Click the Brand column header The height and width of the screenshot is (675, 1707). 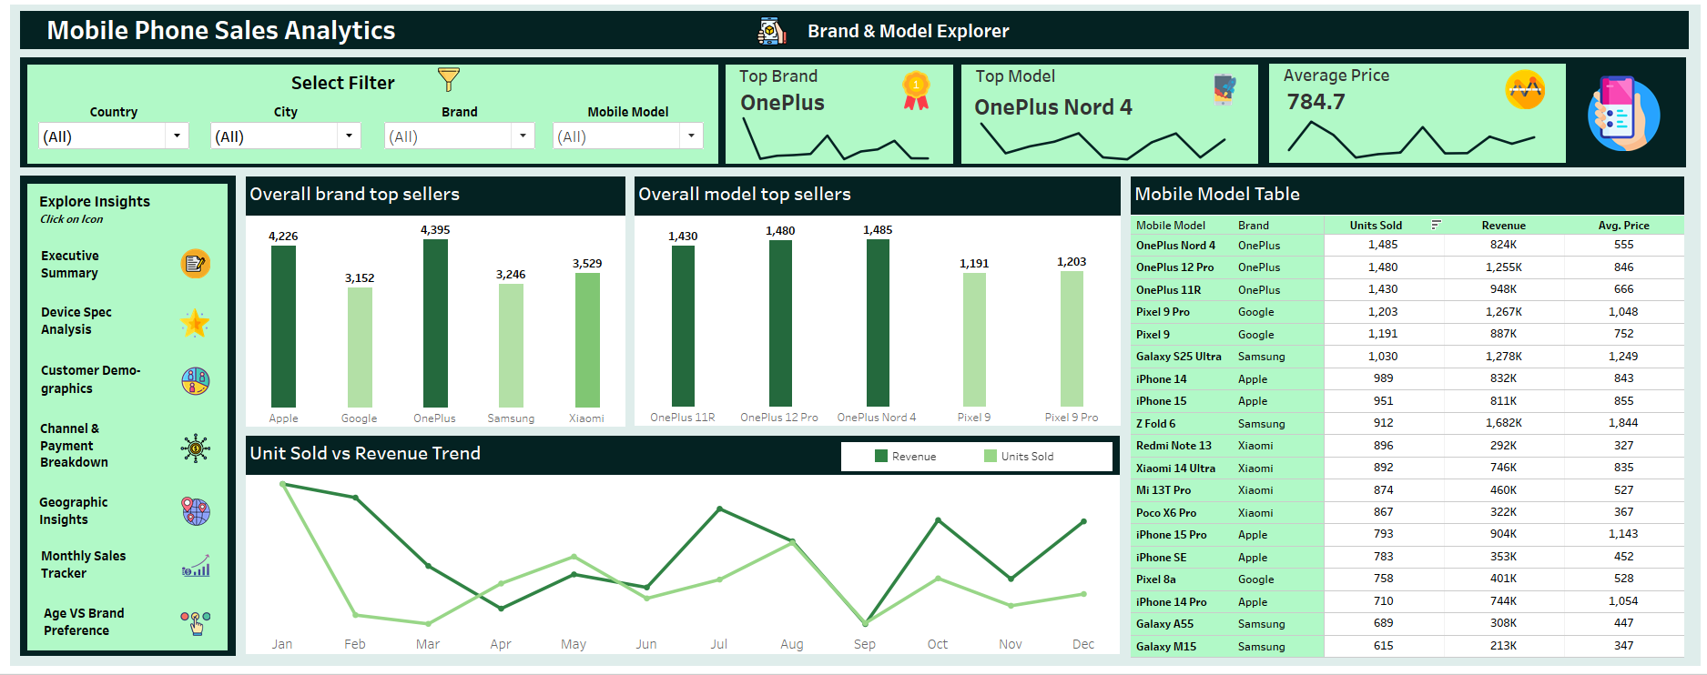click(1253, 225)
